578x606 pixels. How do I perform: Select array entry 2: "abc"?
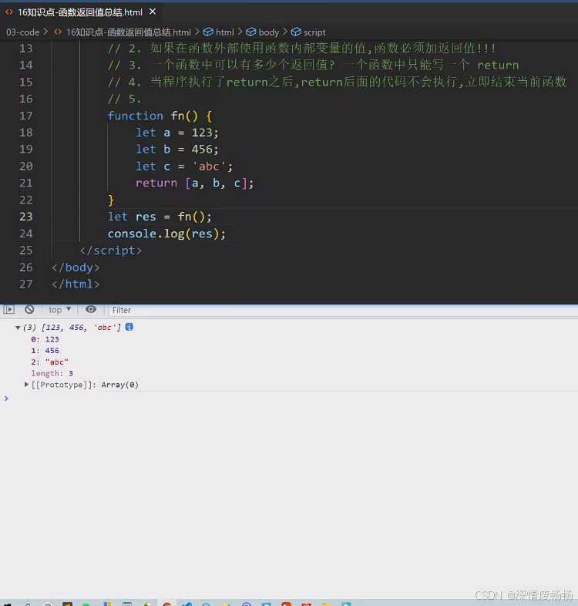49,362
